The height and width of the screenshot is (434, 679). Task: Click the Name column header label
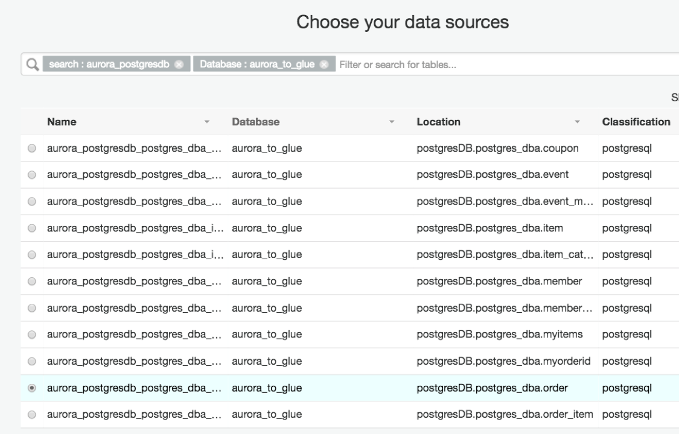click(62, 122)
